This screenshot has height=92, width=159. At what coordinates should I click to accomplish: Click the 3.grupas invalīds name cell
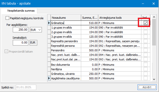66,37
